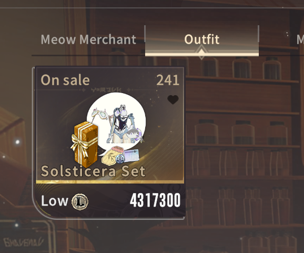304x253 pixels.
Task: Select the Outfit tab
Action: (201, 39)
